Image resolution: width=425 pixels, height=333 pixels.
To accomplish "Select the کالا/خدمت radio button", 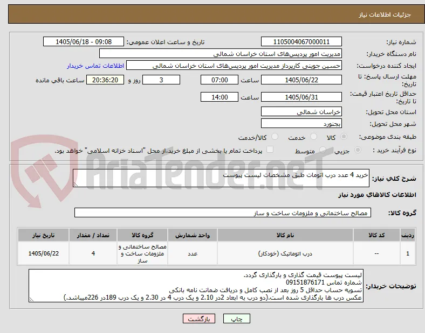I will 275,137.
